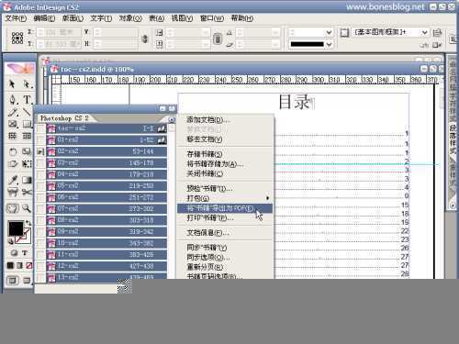
Task: Select the Scale tool
Action: coord(27,151)
